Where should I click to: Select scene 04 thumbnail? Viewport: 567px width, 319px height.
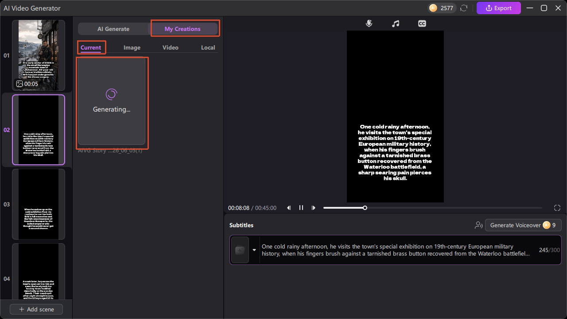point(39,272)
